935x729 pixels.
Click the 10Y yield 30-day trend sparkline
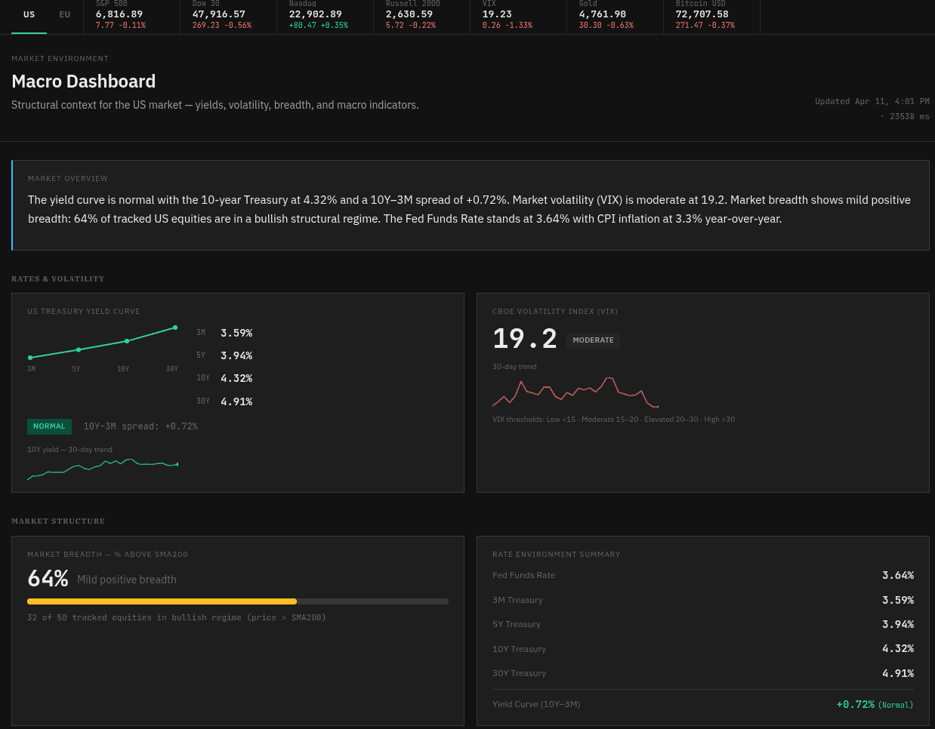click(x=103, y=469)
